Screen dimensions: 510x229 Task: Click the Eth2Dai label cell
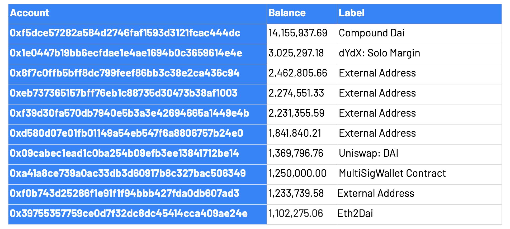coord(419,214)
